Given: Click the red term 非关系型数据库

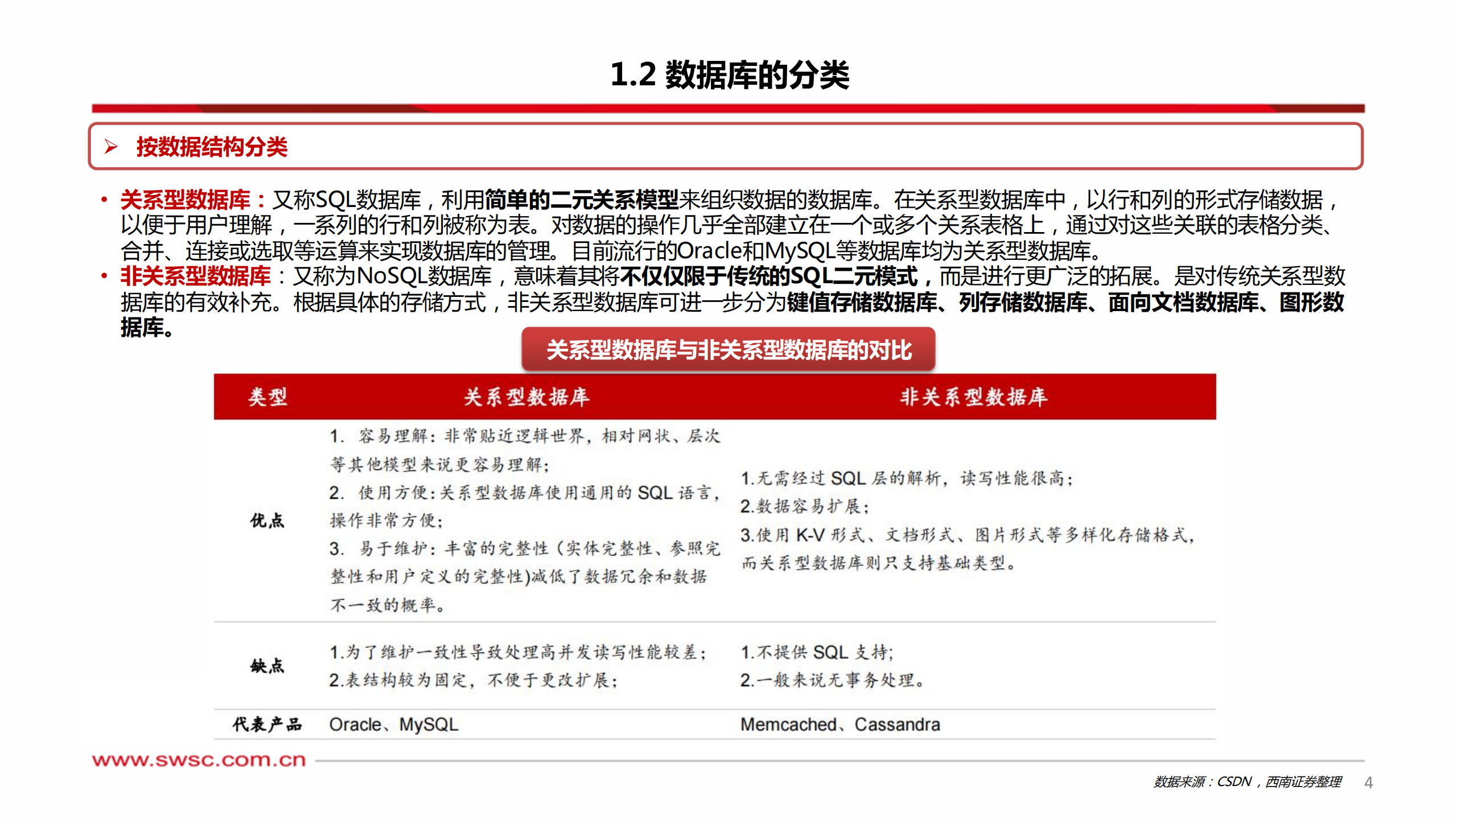Looking at the screenshot, I should (195, 276).
